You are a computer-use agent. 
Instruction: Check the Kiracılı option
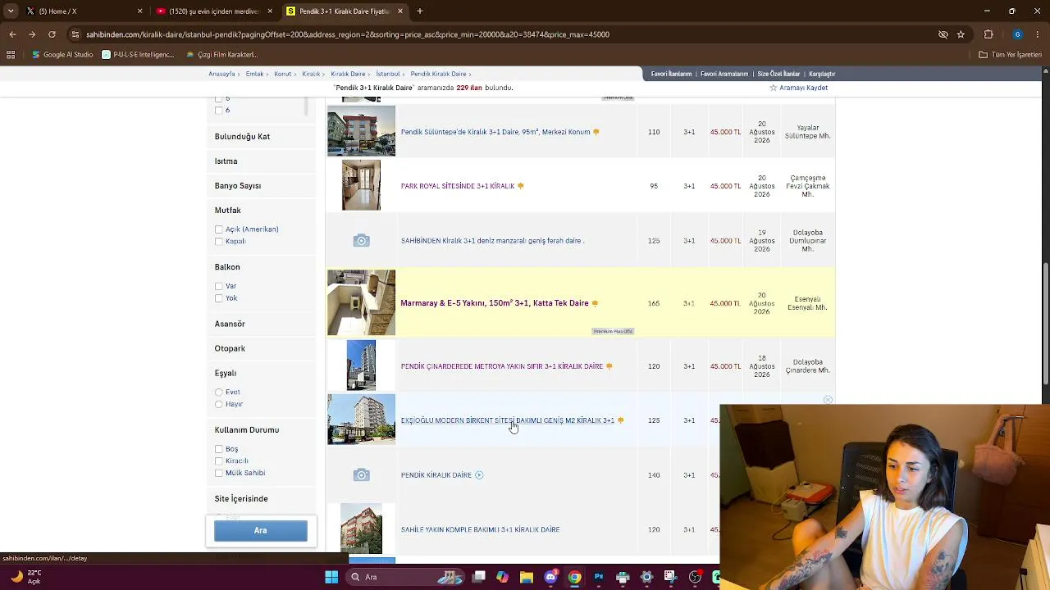tap(219, 461)
